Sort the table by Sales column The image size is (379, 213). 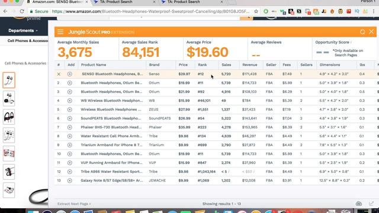point(226,64)
